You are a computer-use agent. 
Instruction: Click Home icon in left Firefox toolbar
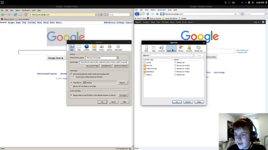(26, 15)
